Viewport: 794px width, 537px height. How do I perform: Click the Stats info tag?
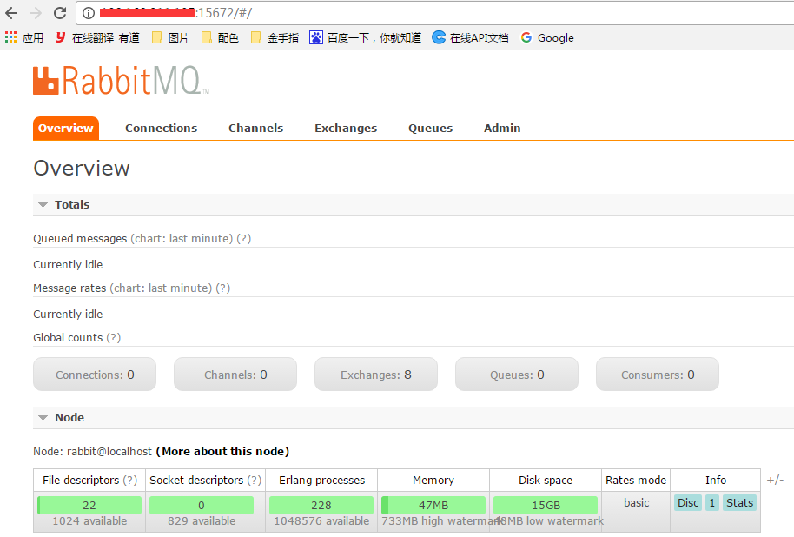[x=739, y=502]
